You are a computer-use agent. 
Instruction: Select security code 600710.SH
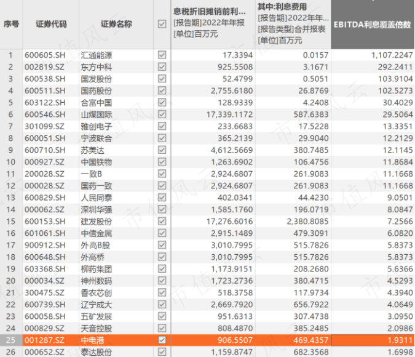(45, 150)
